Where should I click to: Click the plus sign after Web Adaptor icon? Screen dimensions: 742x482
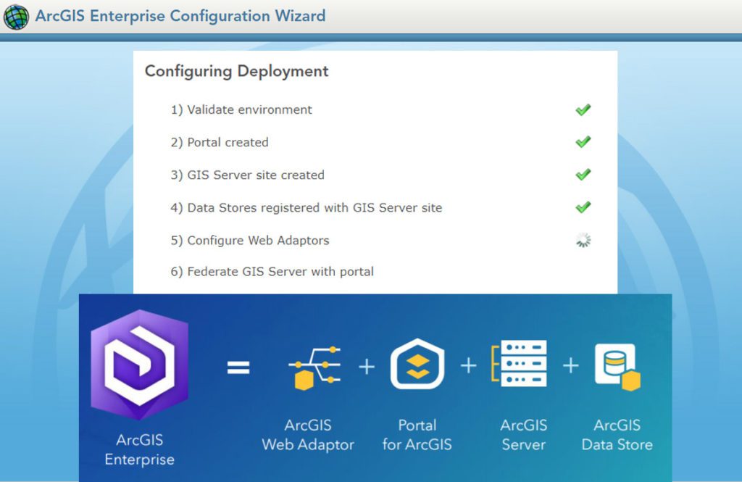tap(367, 367)
